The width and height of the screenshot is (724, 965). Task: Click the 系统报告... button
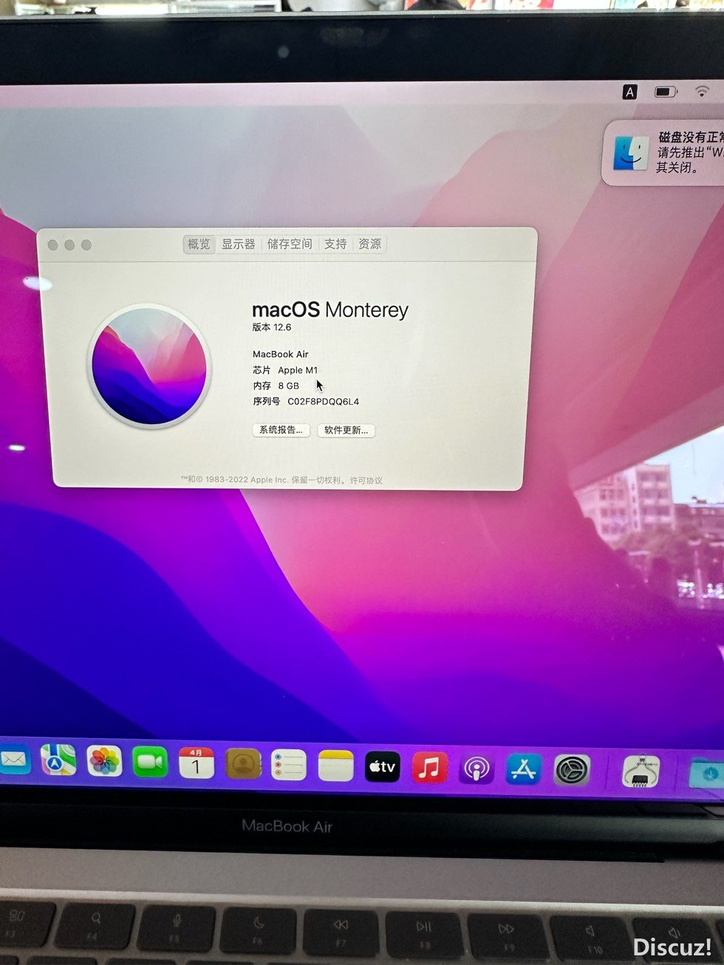point(281,430)
